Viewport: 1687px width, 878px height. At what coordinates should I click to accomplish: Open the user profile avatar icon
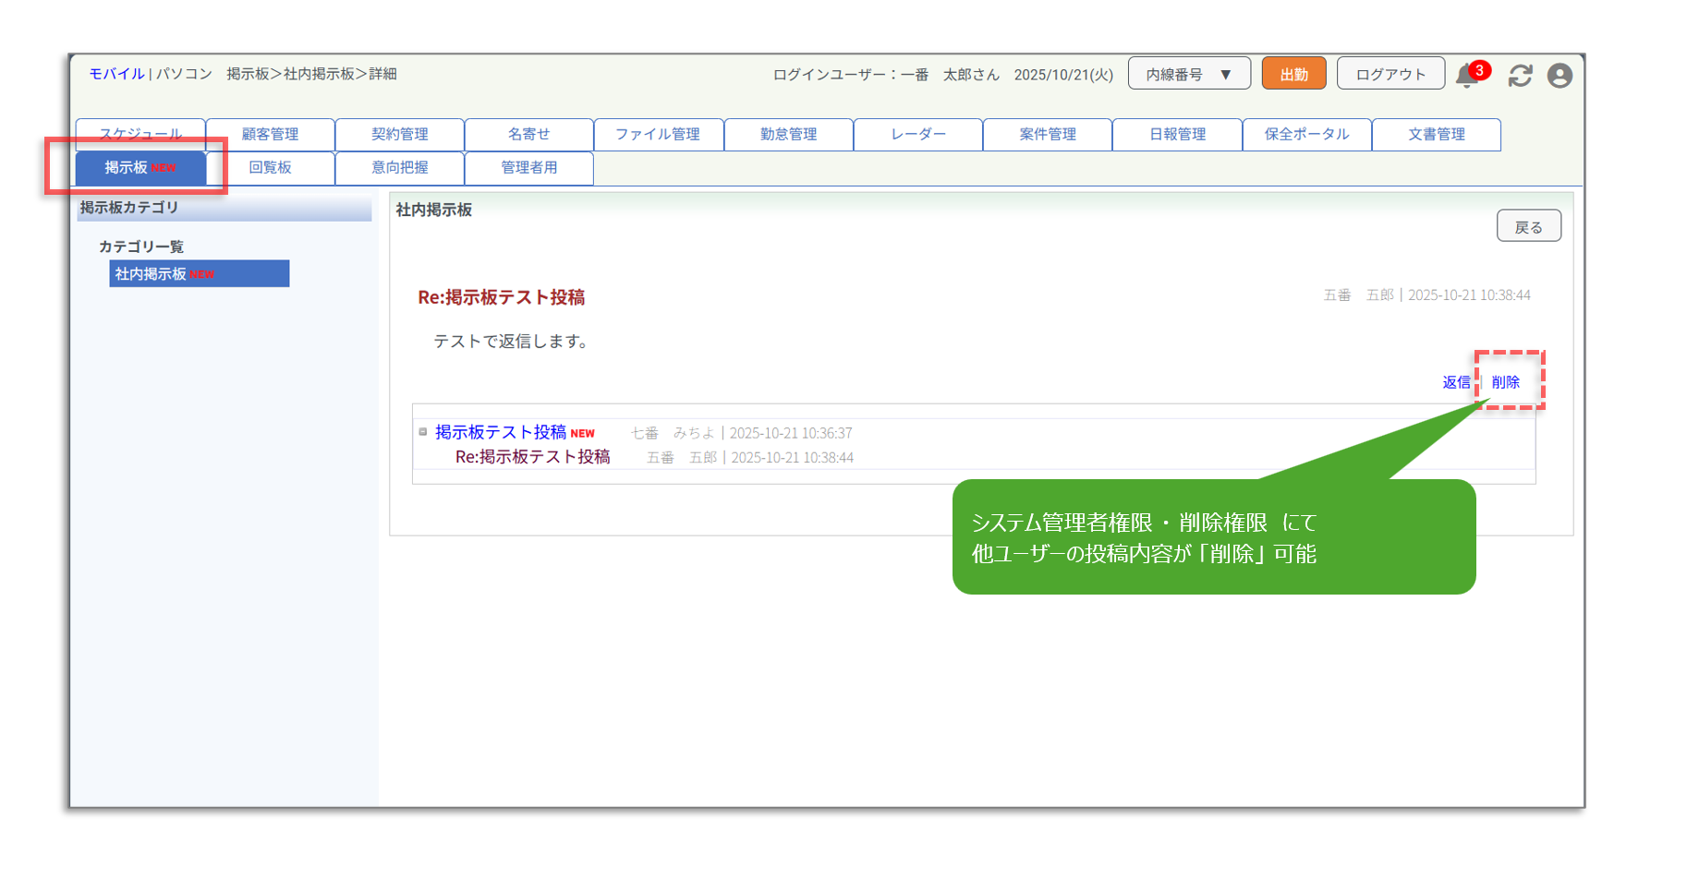(1560, 76)
